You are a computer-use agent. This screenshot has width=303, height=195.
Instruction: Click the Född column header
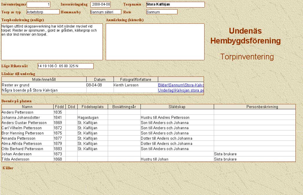click(59, 107)
